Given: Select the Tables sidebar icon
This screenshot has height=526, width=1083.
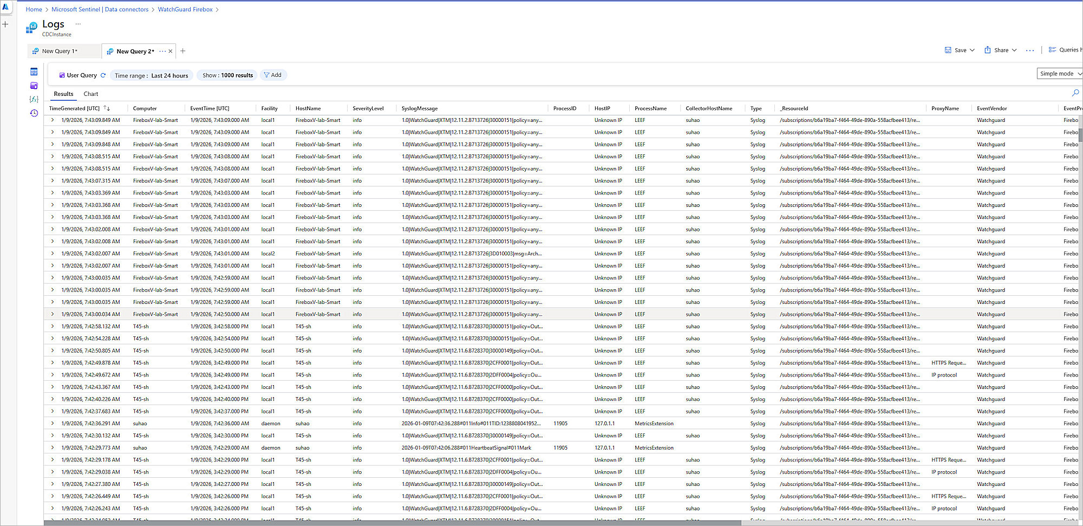Looking at the screenshot, I should [34, 71].
